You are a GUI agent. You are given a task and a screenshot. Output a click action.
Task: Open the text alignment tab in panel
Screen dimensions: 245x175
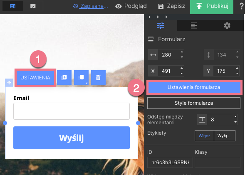(194, 25)
